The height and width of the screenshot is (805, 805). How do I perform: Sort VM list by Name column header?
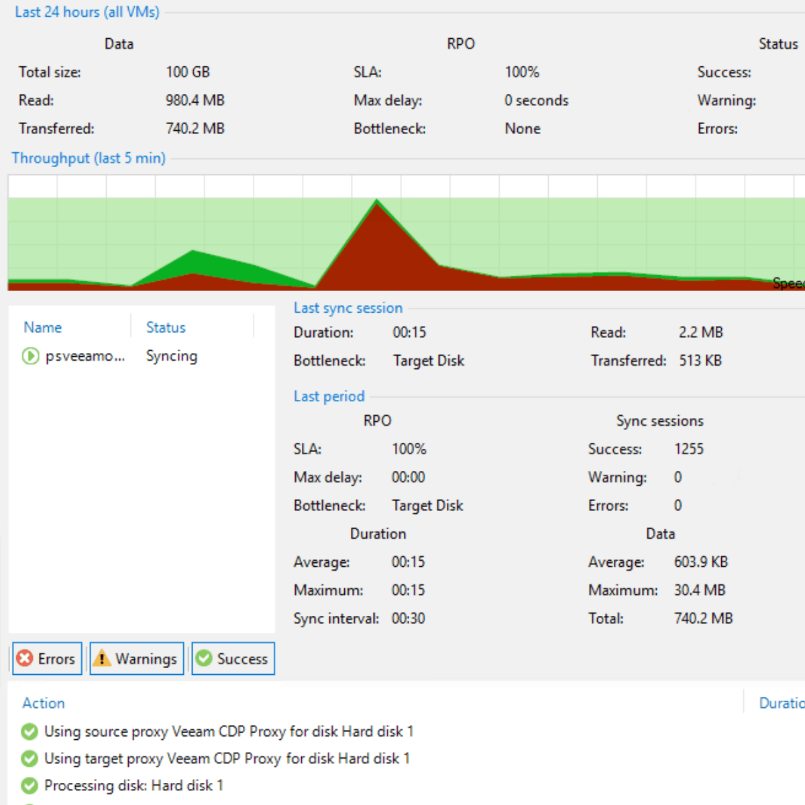(x=43, y=327)
